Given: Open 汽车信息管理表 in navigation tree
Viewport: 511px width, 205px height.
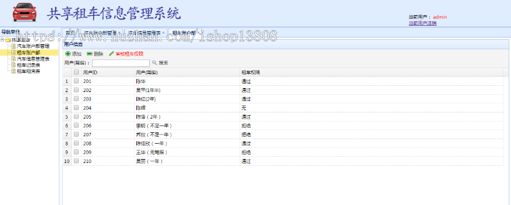Looking at the screenshot, I should (33, 58).
